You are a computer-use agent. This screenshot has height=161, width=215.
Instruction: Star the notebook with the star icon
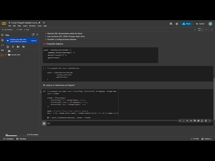(44, 22)
